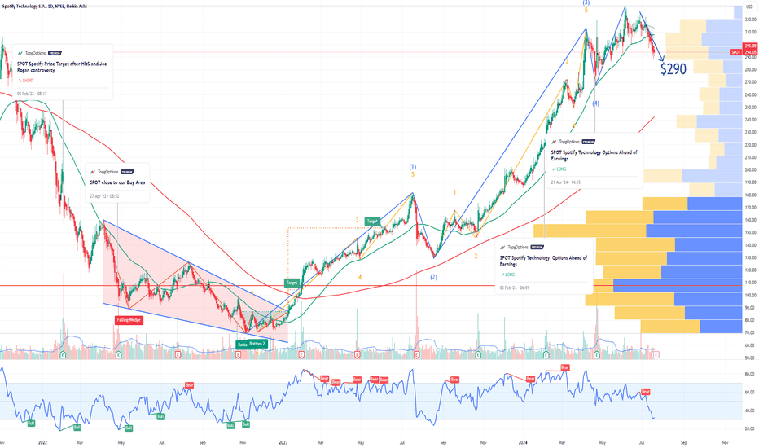Click the 27 Apr '22 · 08:52 timestamp
This screenshot has width=759, height=448.
click(x=104, y=196)
